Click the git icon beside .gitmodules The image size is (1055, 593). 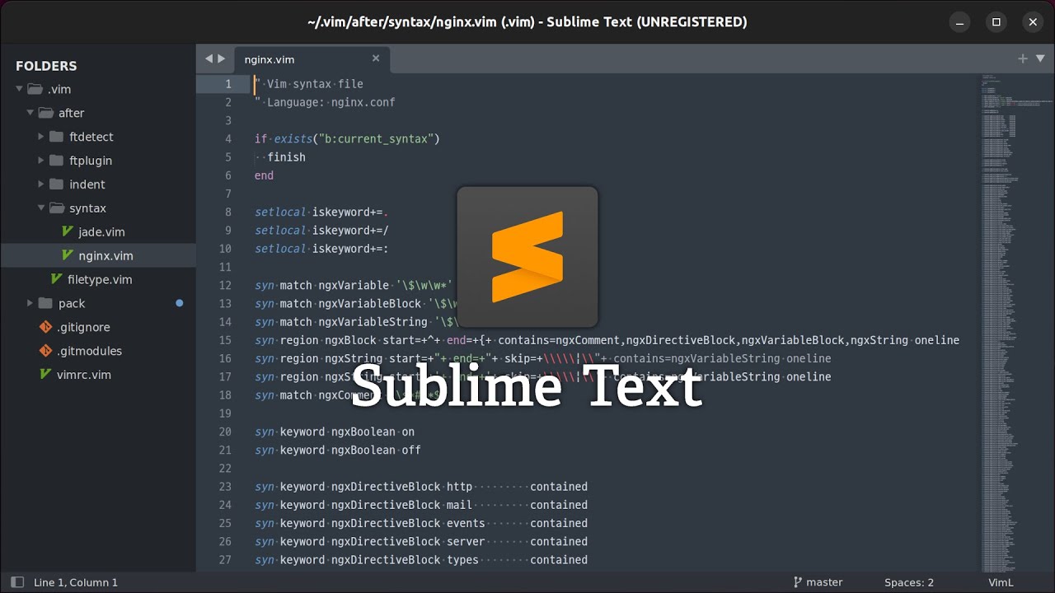(x=45, y=351)
